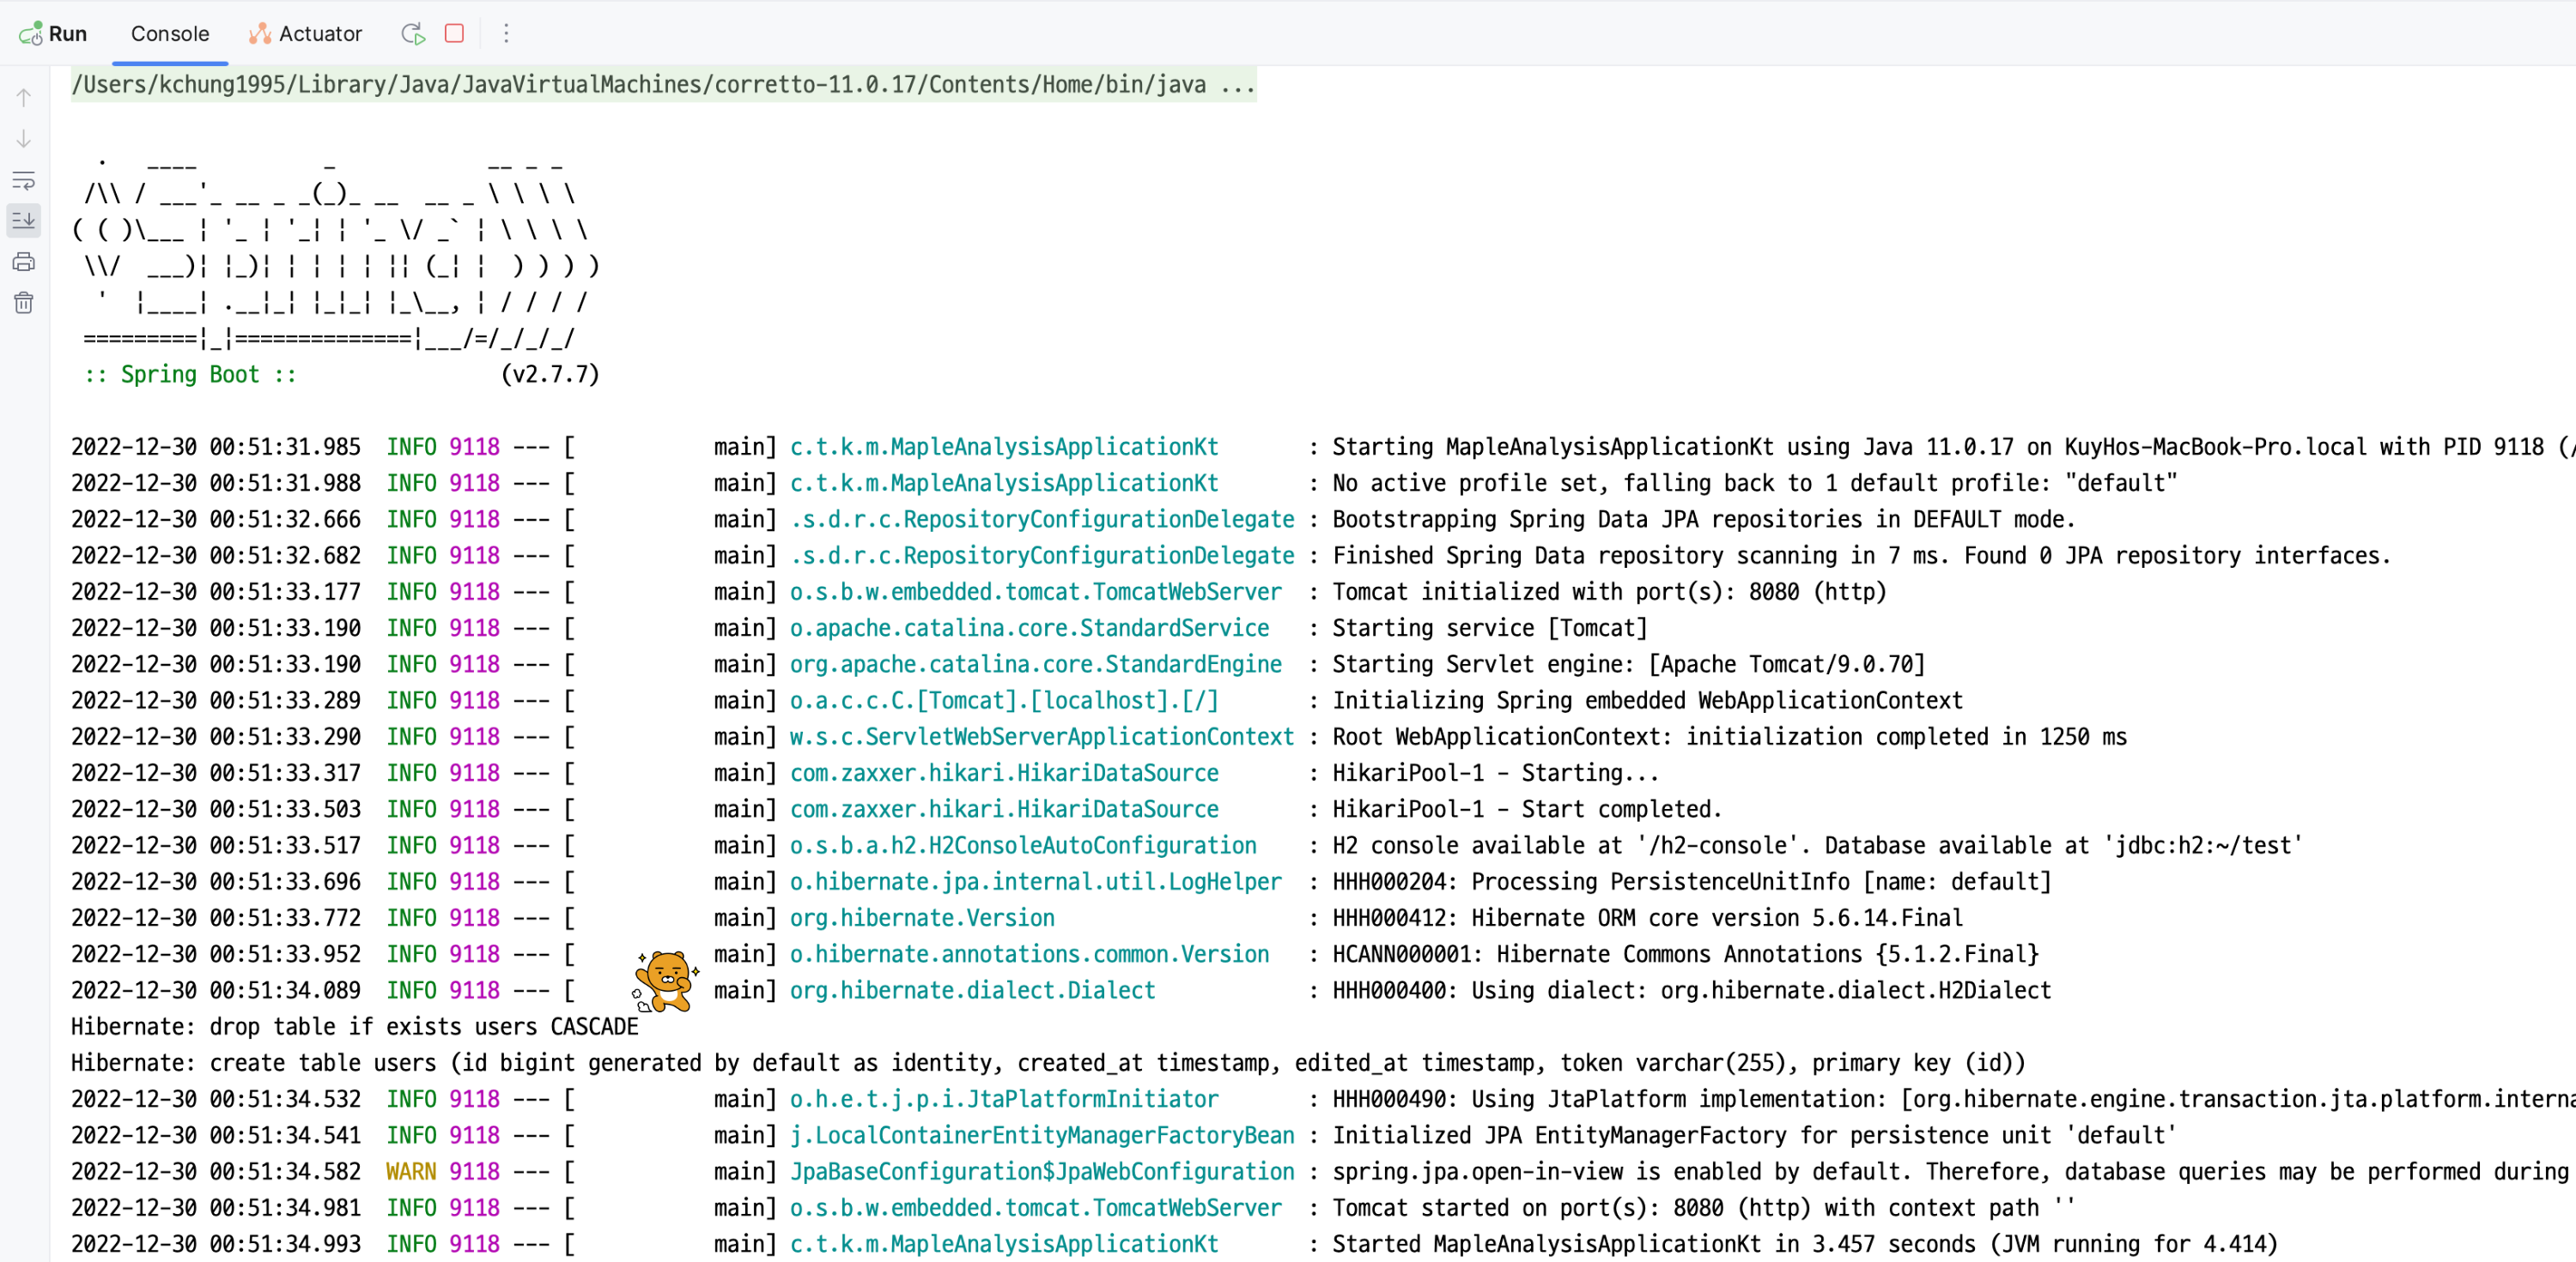Toggle scroll to end of console

tap(24, 220)
